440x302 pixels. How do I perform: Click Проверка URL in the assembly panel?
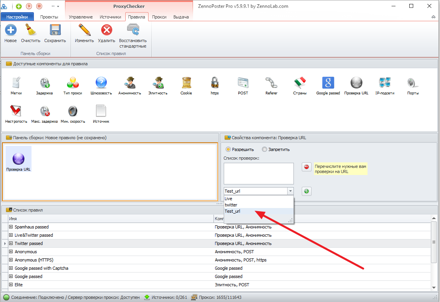pyautogui.click(x=19, y=159)
